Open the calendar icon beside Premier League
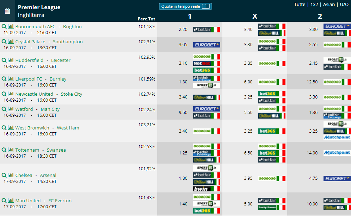Screen dimensions: 351x216 coord(7,11)
